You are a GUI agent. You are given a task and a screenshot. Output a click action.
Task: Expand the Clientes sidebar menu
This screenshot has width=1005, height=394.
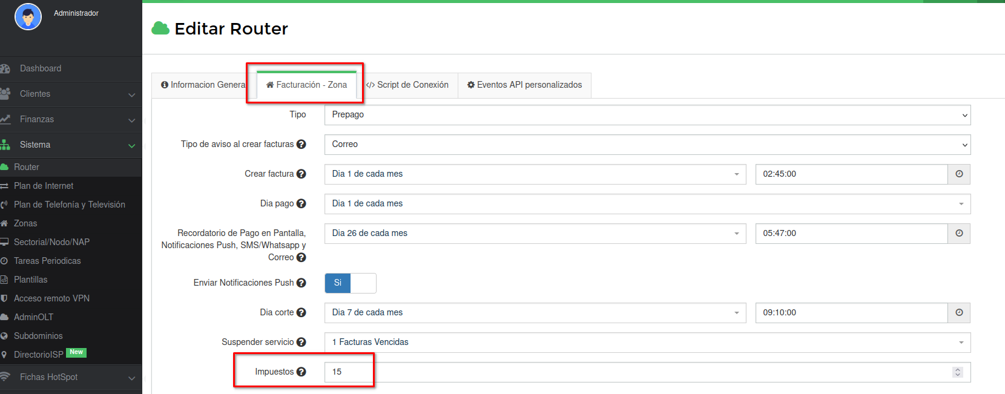(71, 94)
